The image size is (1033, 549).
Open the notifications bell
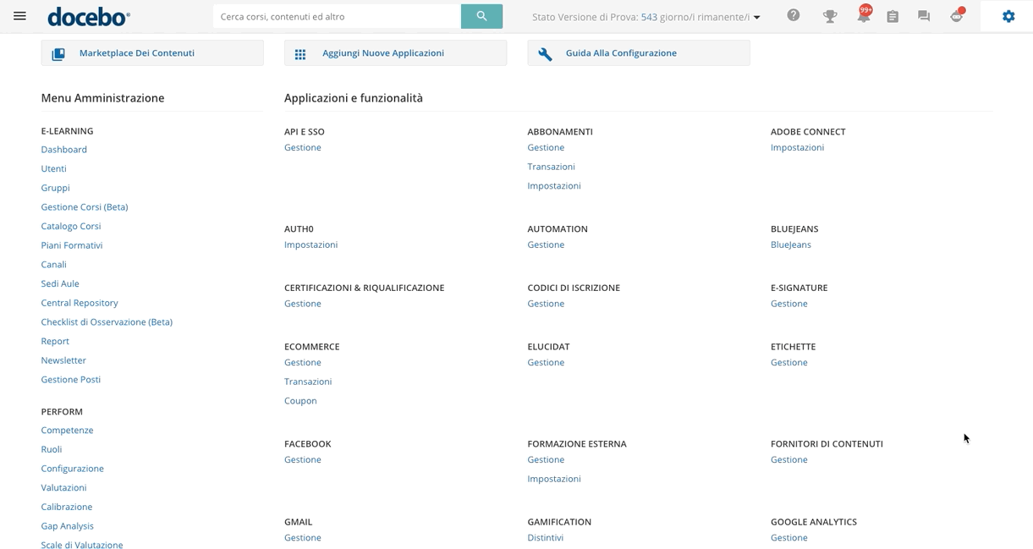[862, 17]
